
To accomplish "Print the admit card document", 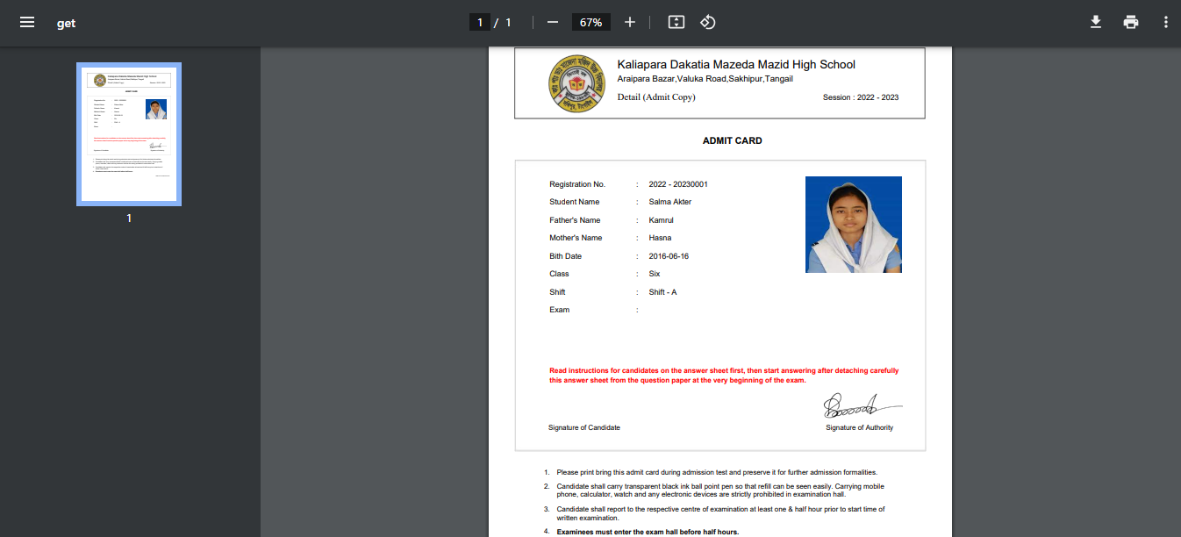I will pyautogui.click(x=1130, y=22).
